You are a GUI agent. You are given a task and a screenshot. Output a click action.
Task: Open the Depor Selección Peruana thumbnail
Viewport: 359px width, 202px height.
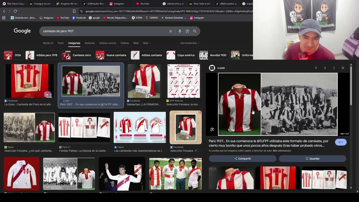pos(29,127)
